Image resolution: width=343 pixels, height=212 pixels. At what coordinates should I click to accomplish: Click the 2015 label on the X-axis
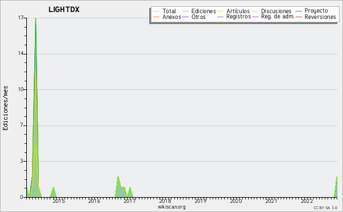59,201
